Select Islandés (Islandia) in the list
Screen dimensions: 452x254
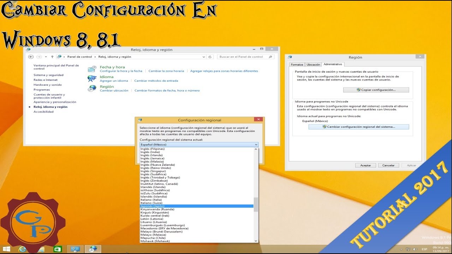pos(197,197)
